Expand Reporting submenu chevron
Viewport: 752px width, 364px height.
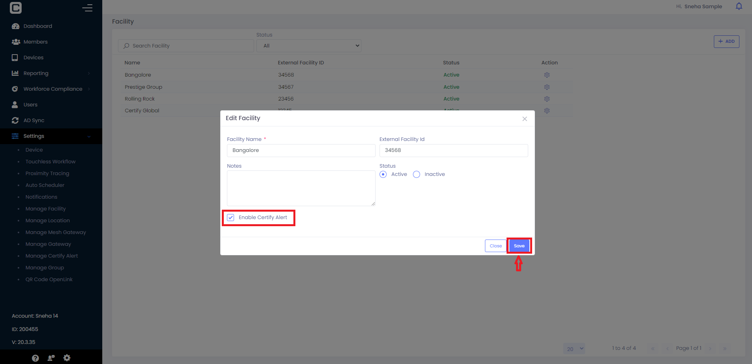coord(89,73)
